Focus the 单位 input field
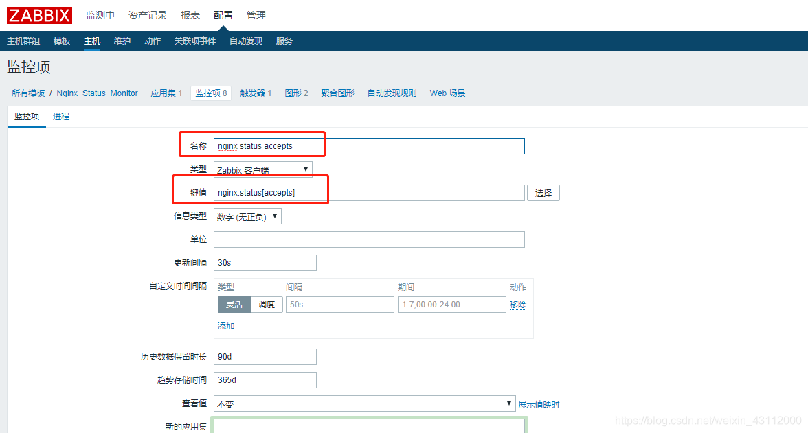The height and width of the screenshot is (433, 808). click(x=369, y=239)
